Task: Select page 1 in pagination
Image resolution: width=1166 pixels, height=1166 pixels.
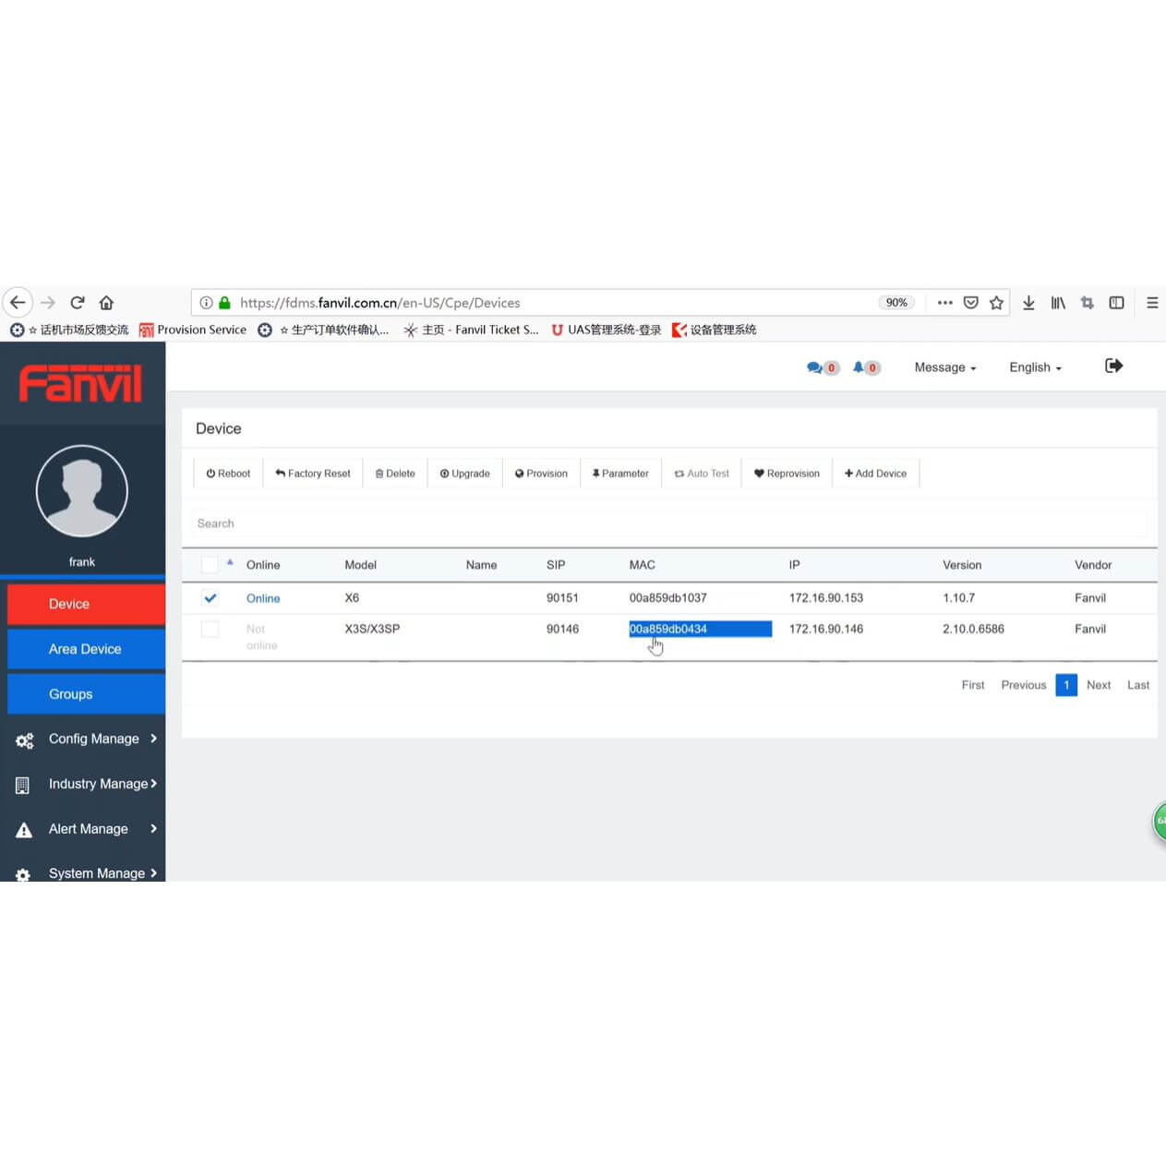Action: pyautogui.click(x=1066, y=685)
